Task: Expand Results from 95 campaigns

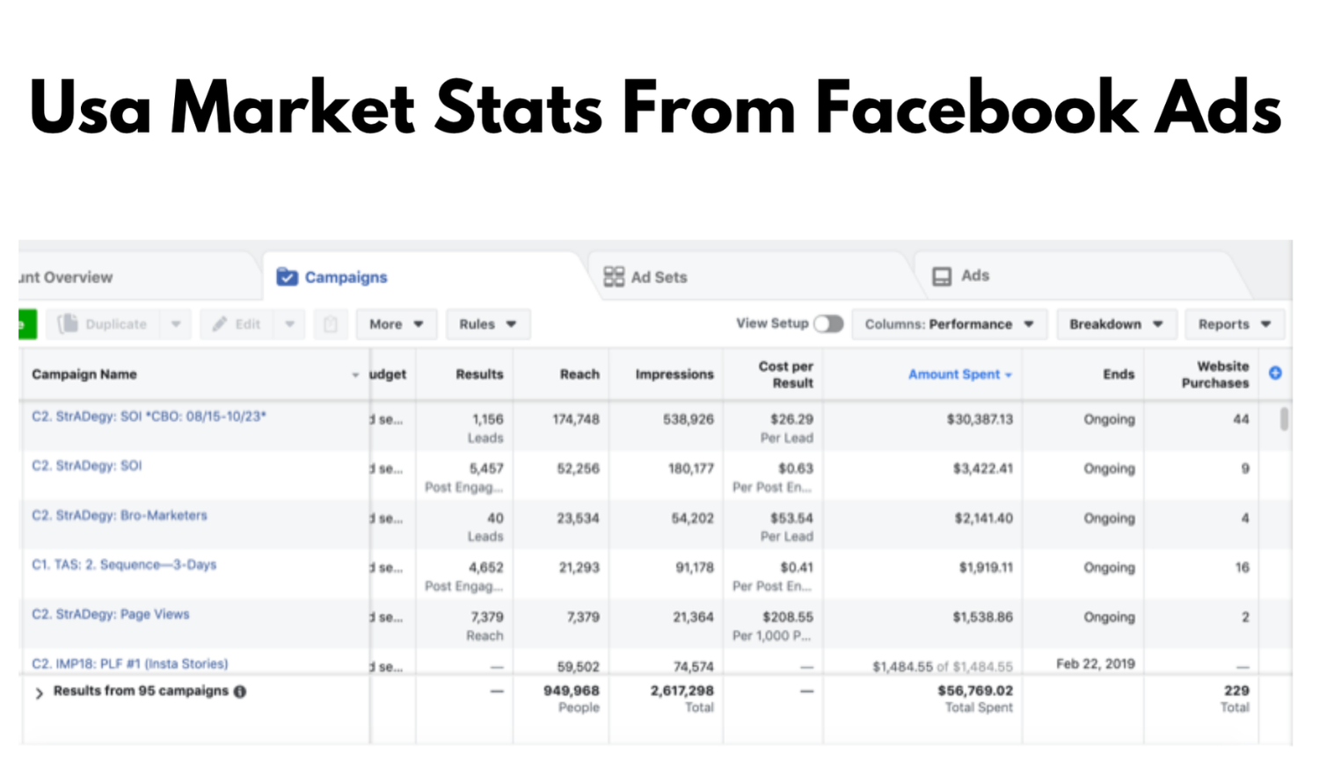Action: [39, 692]
